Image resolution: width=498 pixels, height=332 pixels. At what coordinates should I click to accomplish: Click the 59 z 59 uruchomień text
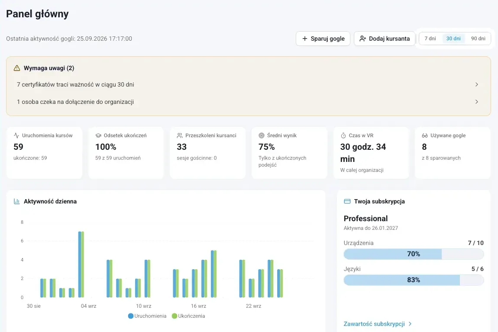[x=118, y=158]
